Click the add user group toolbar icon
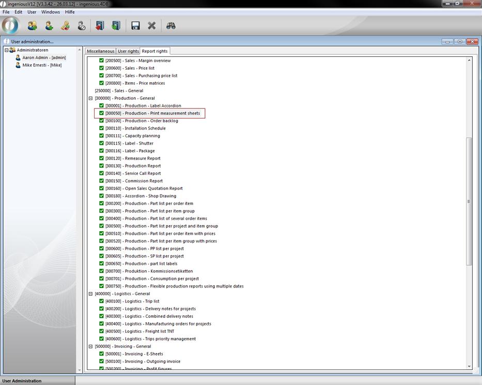Screen dimensions: 482x385 32,25
